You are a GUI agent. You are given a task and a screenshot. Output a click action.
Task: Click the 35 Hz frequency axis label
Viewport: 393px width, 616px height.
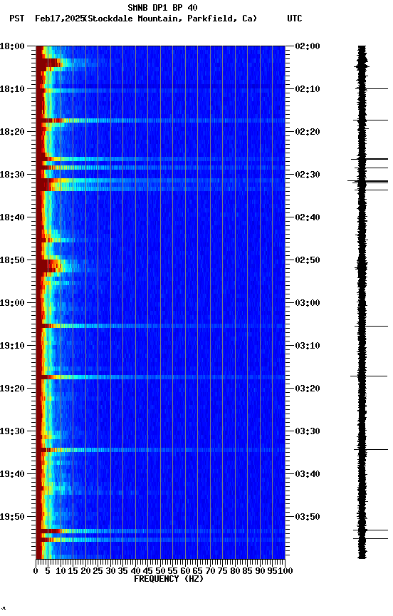click(122, 571)
